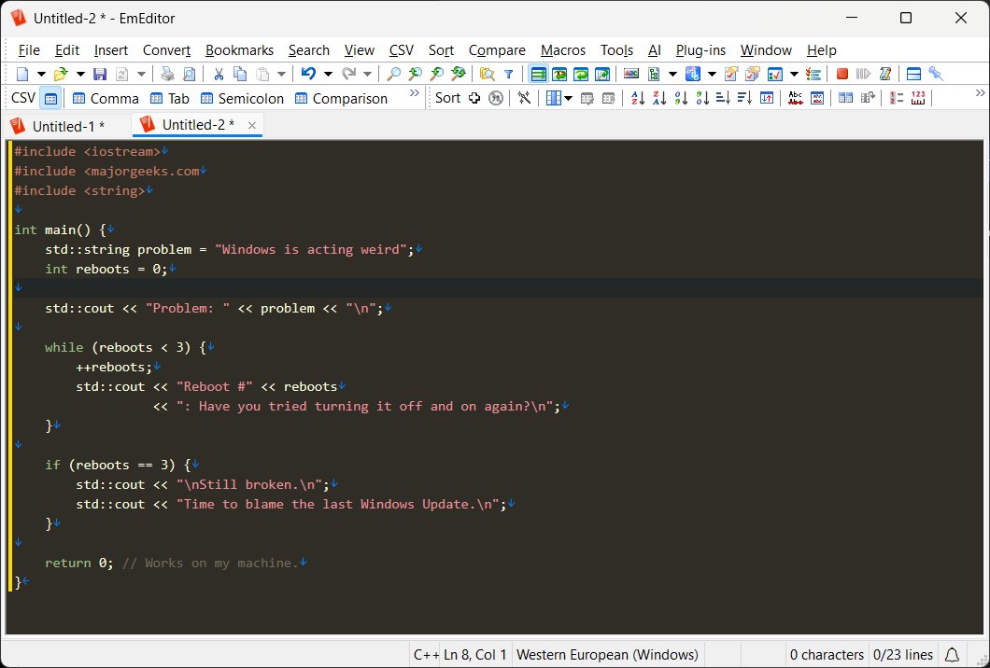Image resolution: width=990 pixels, height=668 pixels.
Task: Click the 0/23 lines status entry
Action: [x=903, y=655]
